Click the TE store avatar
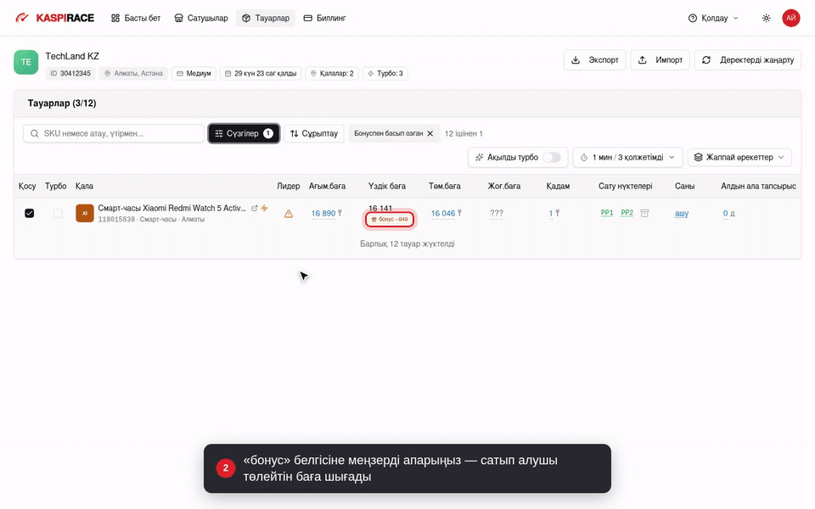815x509 pixels. coord(26,62)
